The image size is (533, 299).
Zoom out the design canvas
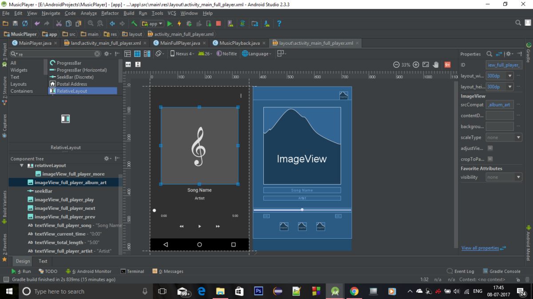[396, 65]
